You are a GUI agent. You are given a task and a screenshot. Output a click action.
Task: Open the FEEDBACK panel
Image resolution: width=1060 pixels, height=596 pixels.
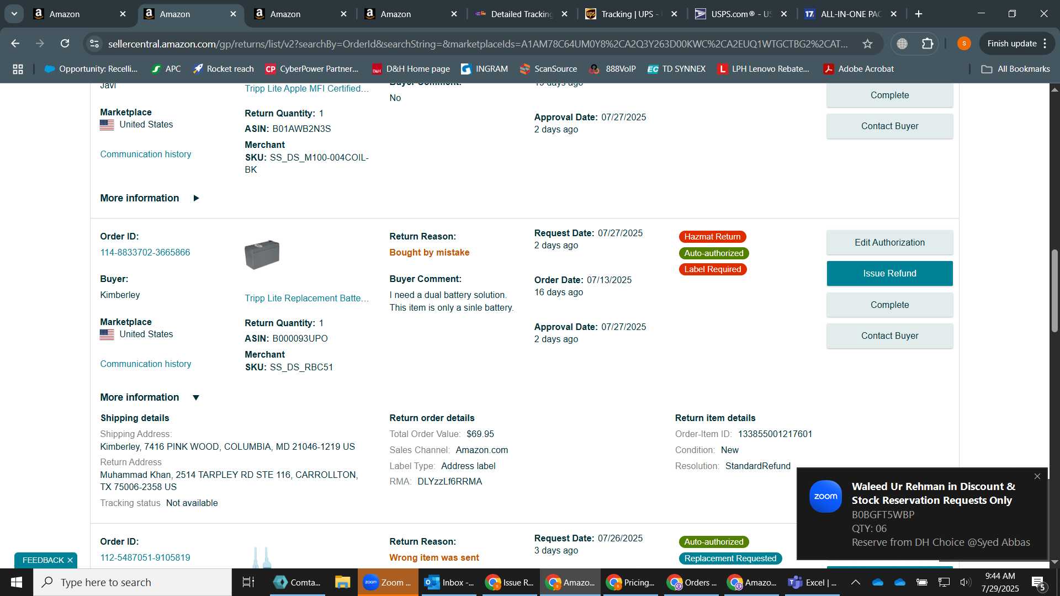pos(43,561)
